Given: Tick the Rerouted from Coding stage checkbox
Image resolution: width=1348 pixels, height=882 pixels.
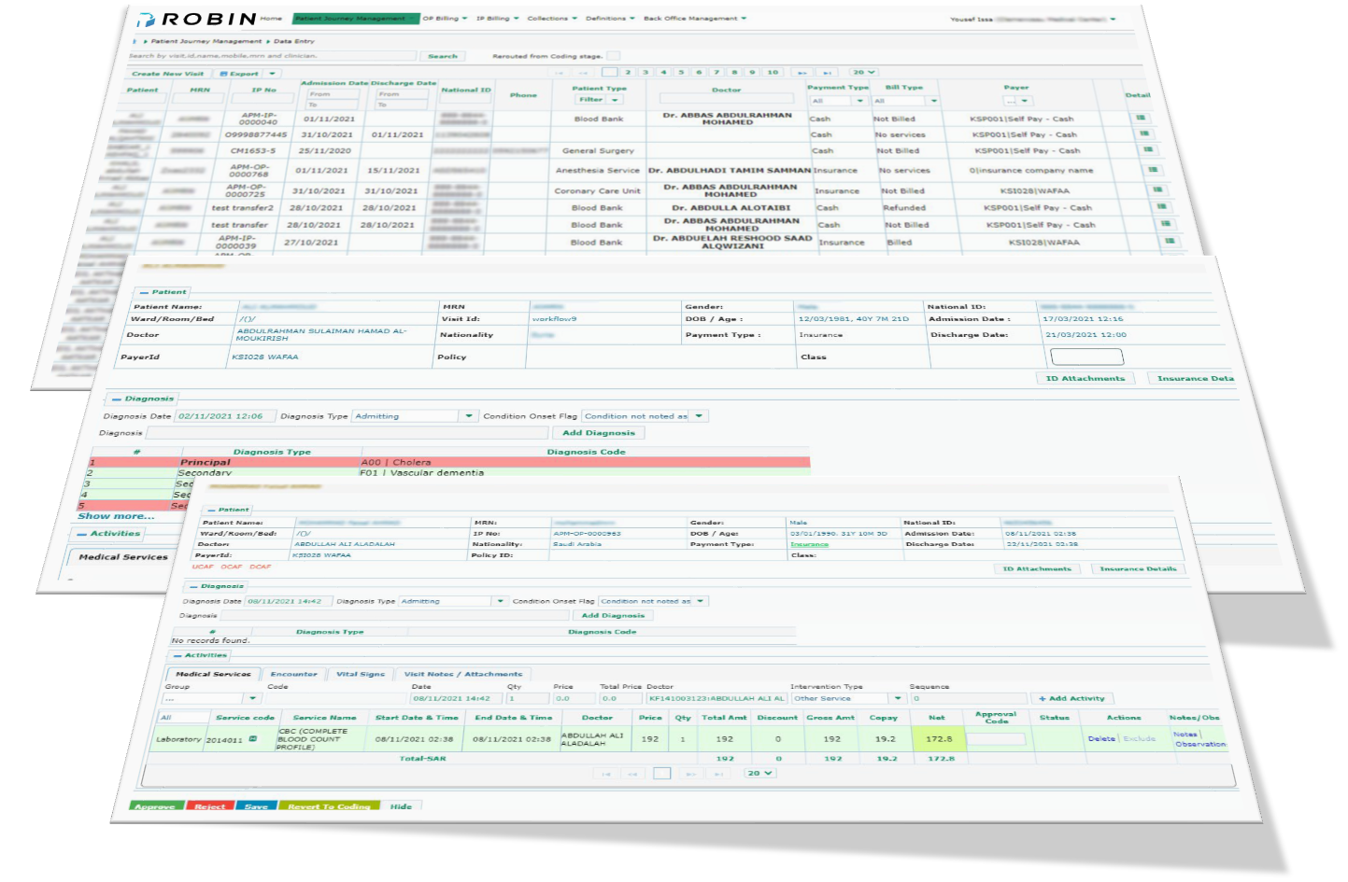Looking at the screenshot, I should point(613,56).
